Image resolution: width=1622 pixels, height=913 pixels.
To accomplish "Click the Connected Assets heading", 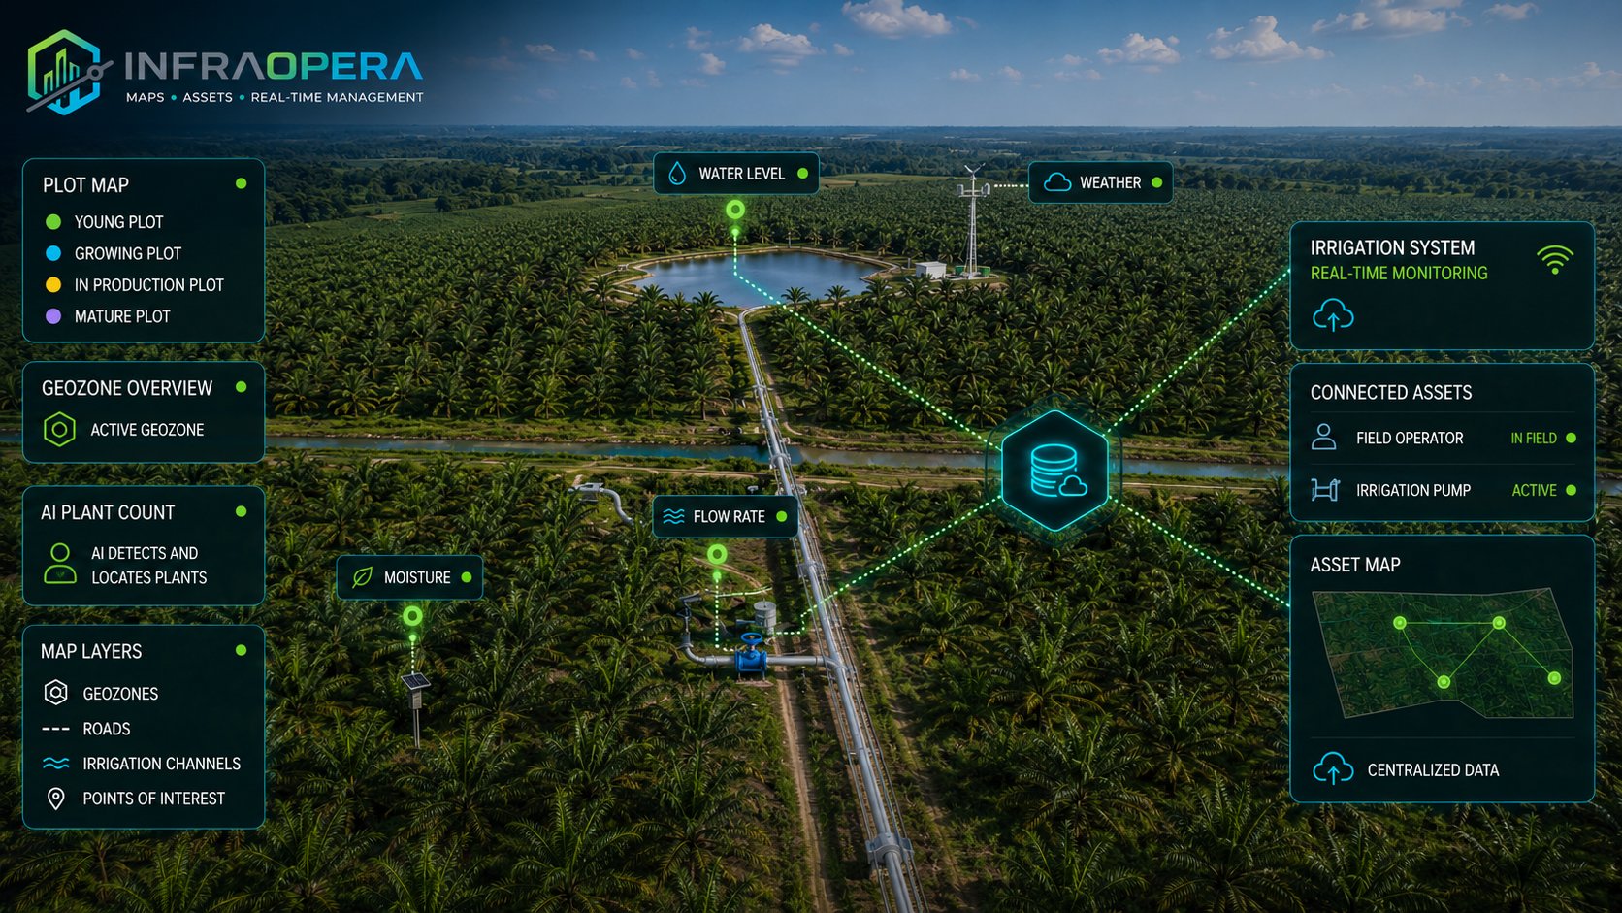I will [1391, 393].
